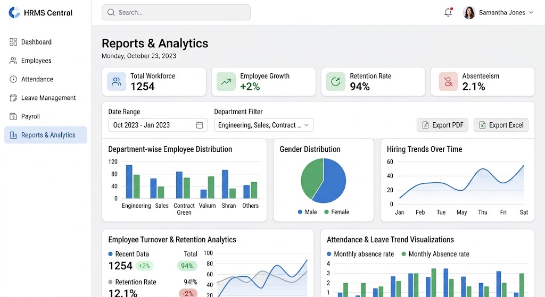Image resolution: width=545 pixels, height=297 pixels.
Task: Click the Contract Green axis label
Action: pos(184,209)
